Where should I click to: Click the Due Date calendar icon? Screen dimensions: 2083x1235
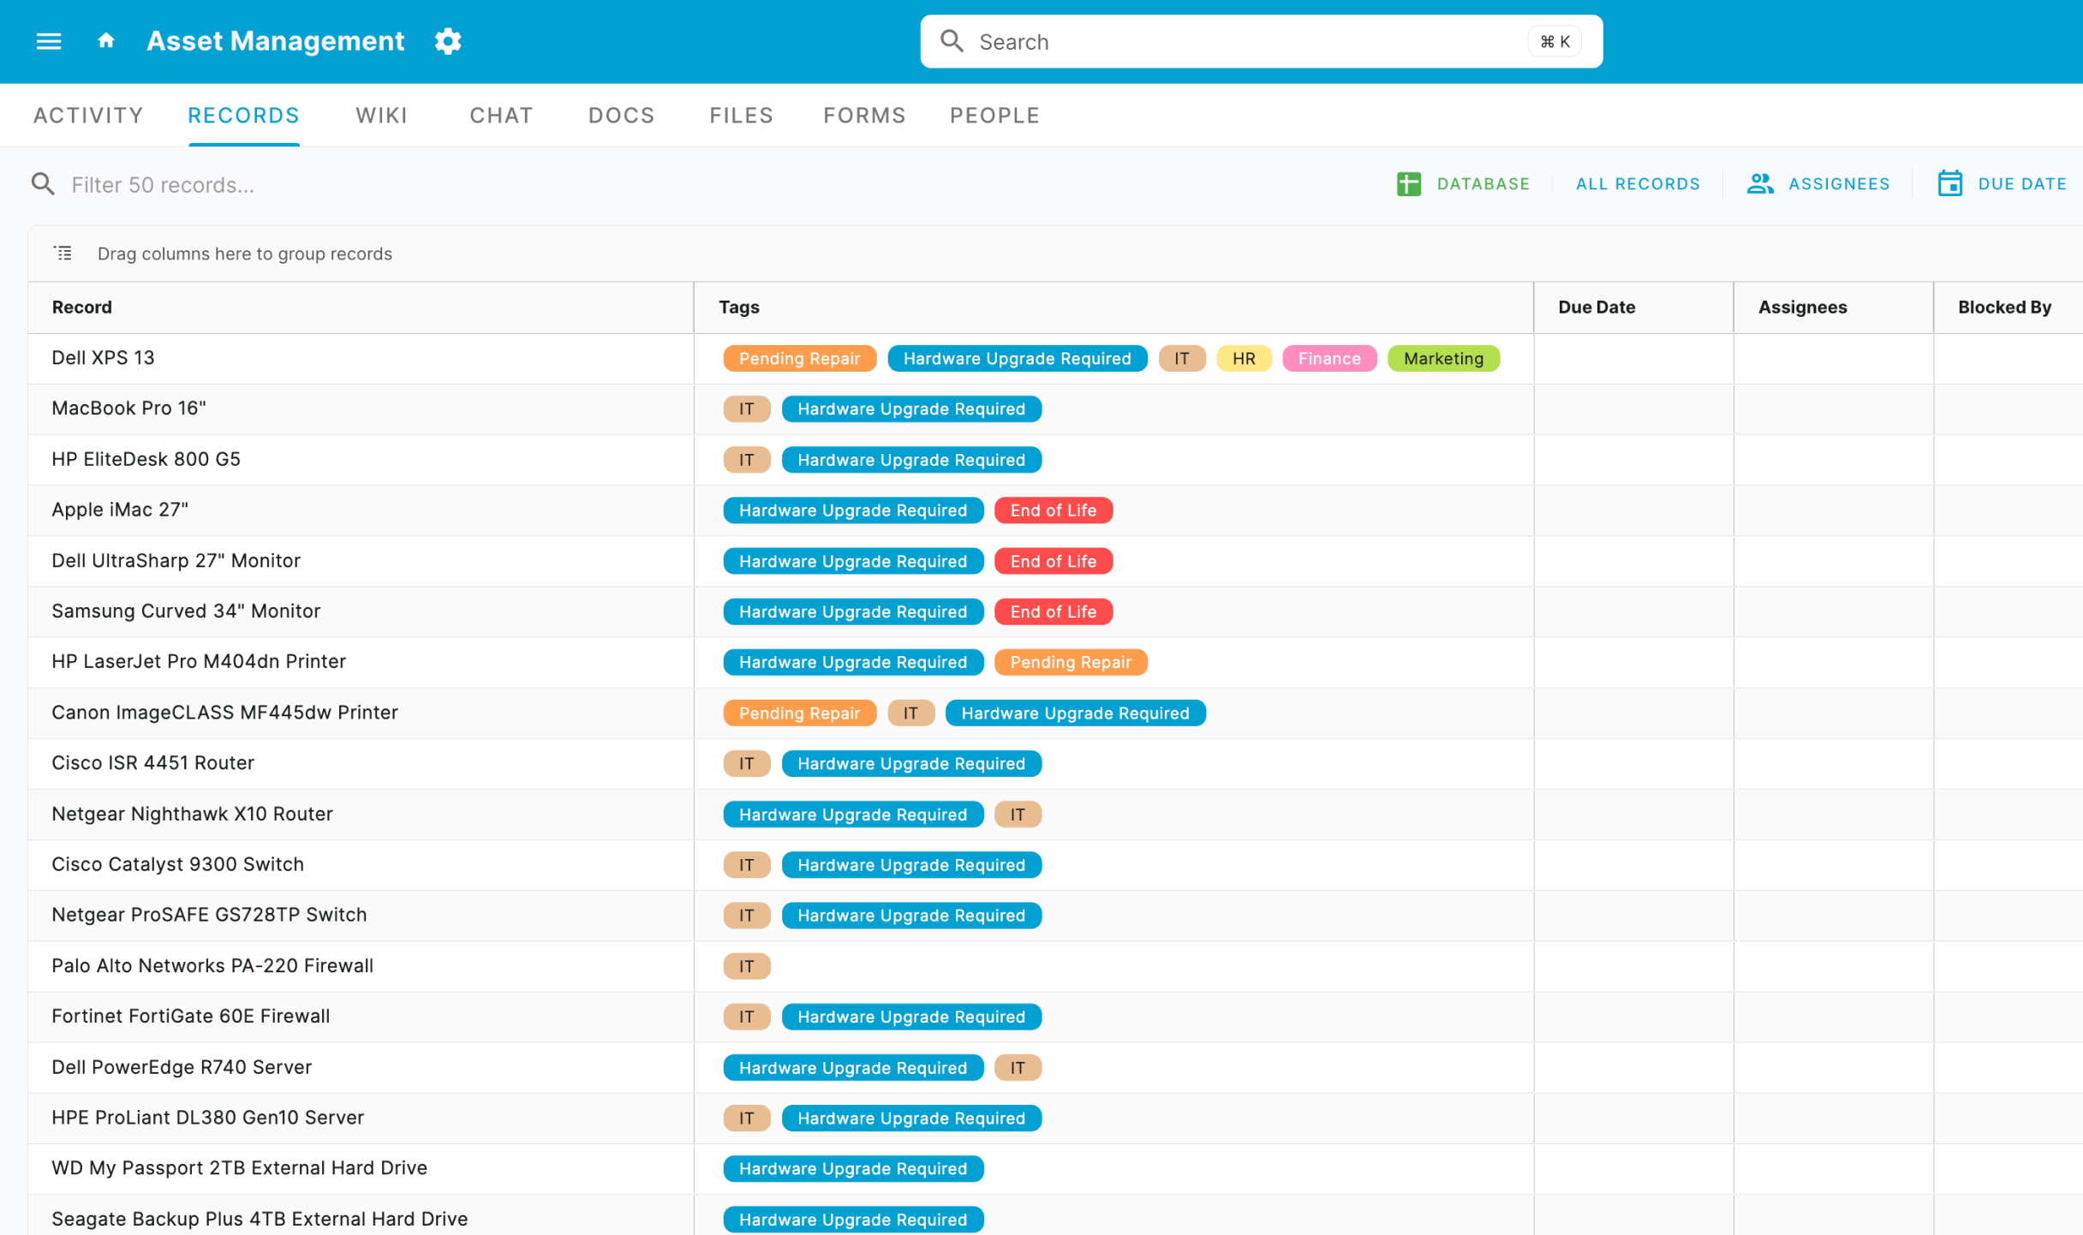pos(1950,183)
